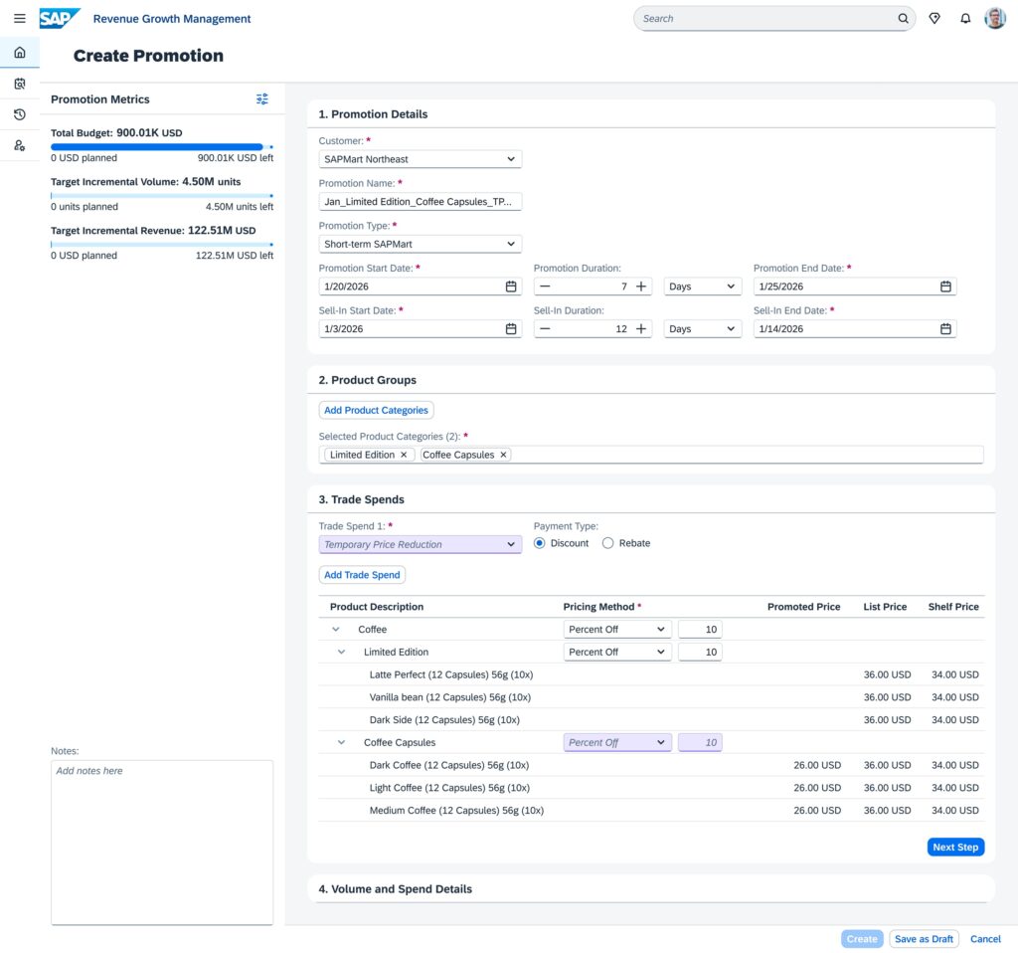The image size is (1018, 953).
Task: Open Pricing Method dropdown for Limited Edition row
Action: point(616,652)
